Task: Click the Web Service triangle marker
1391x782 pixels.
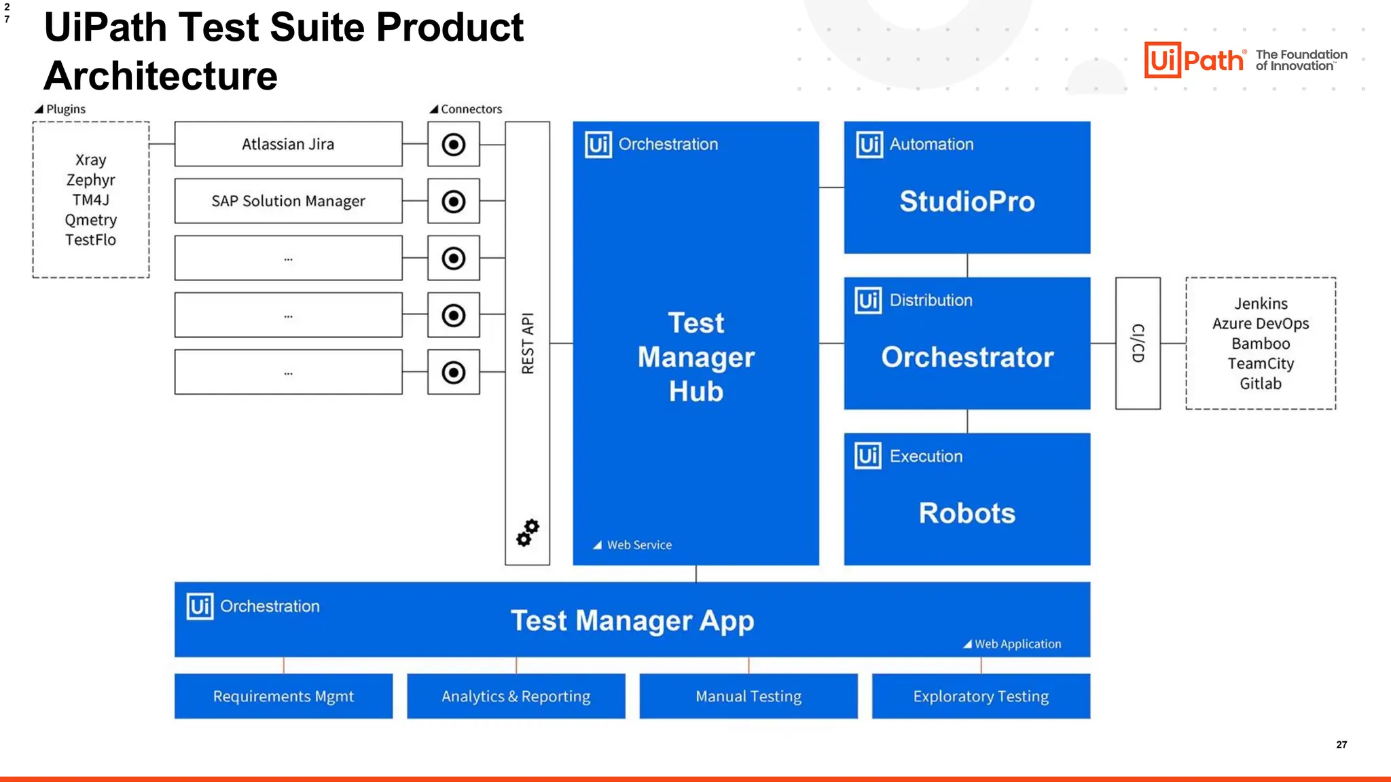Action: point(598,545)
